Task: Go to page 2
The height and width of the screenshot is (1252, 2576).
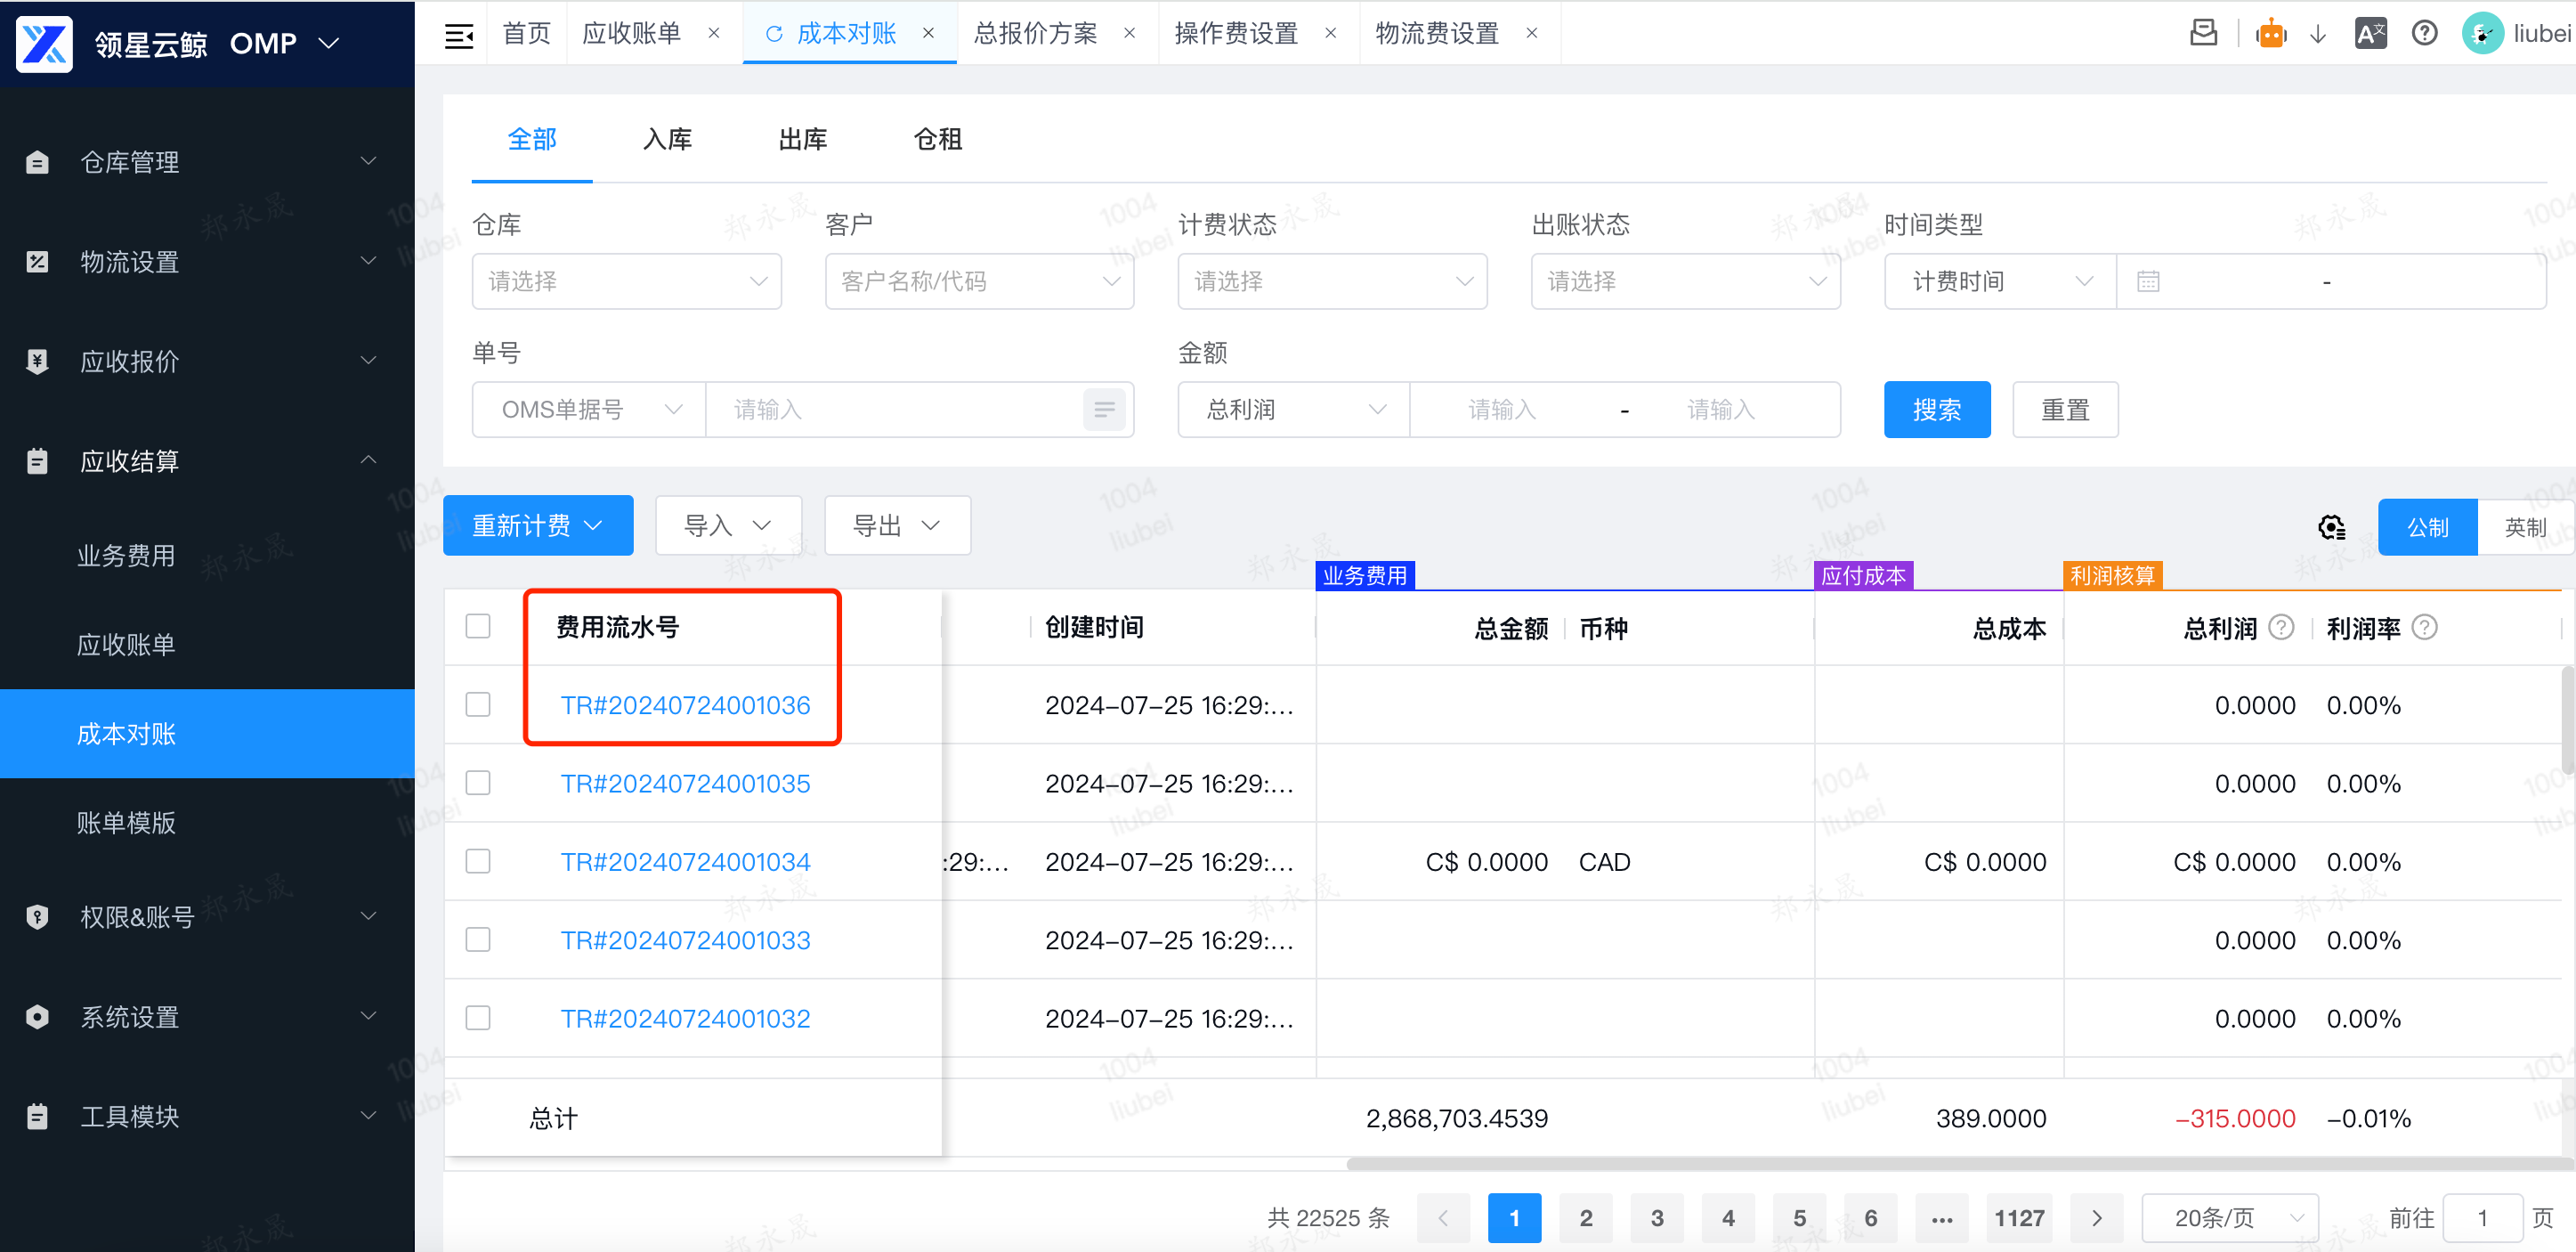Action: pos(1586,1218)
